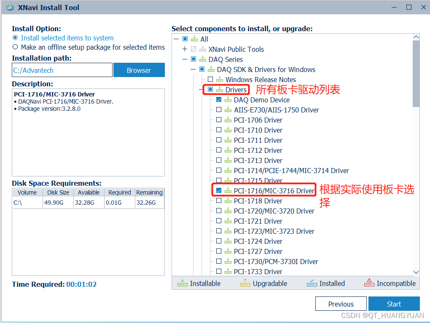This screenshot has height=323, width=430.
Task: Check the PCI-1710 Driver checkbox
Action: click(x=219, y=130)
